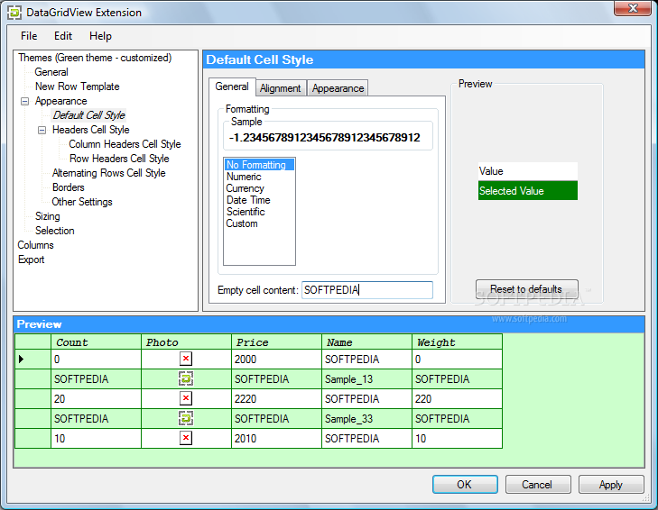
Task: Click the Empty cell content input field
Action: [367, 290]
